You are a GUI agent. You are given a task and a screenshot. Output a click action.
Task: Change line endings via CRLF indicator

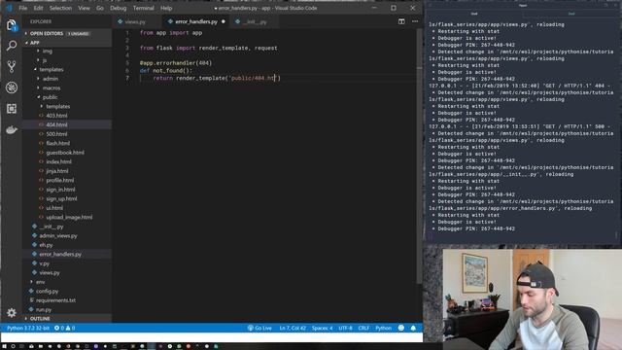[x=363, y=329]
